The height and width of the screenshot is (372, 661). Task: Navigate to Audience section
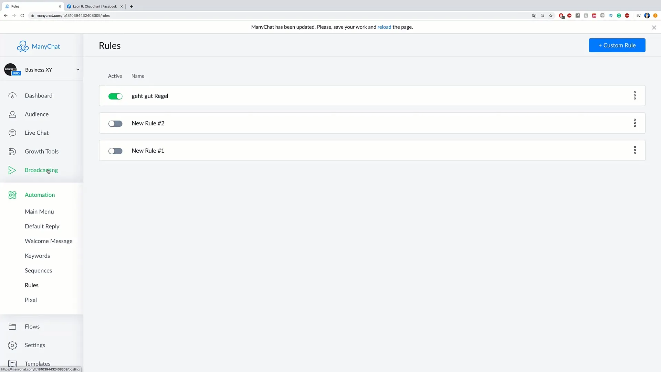click(x=36, y=114)
